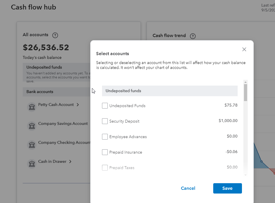
Task: Expand Cash in Drawer chevron arrow
Action: coord(70,162)
